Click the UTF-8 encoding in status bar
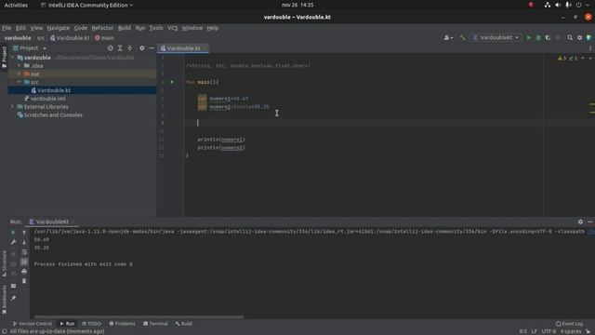595x335 pixels. click(x=549, y=331)
